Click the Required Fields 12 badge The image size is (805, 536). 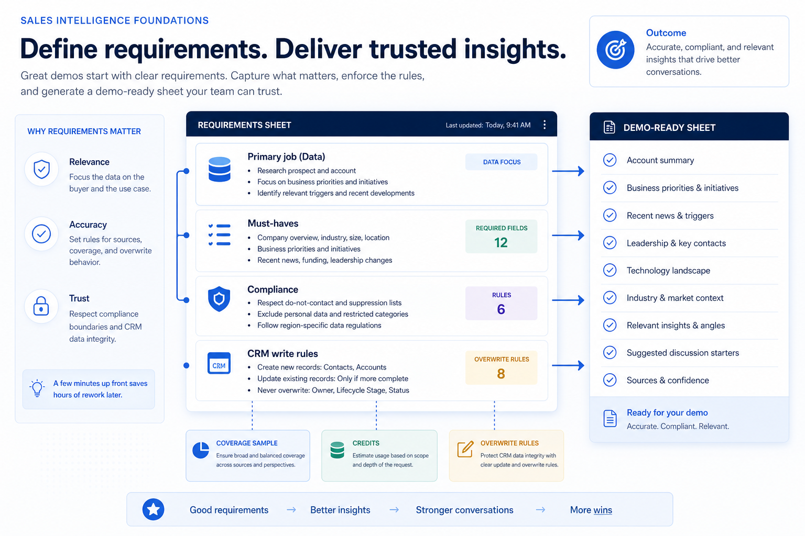point(502,237)
